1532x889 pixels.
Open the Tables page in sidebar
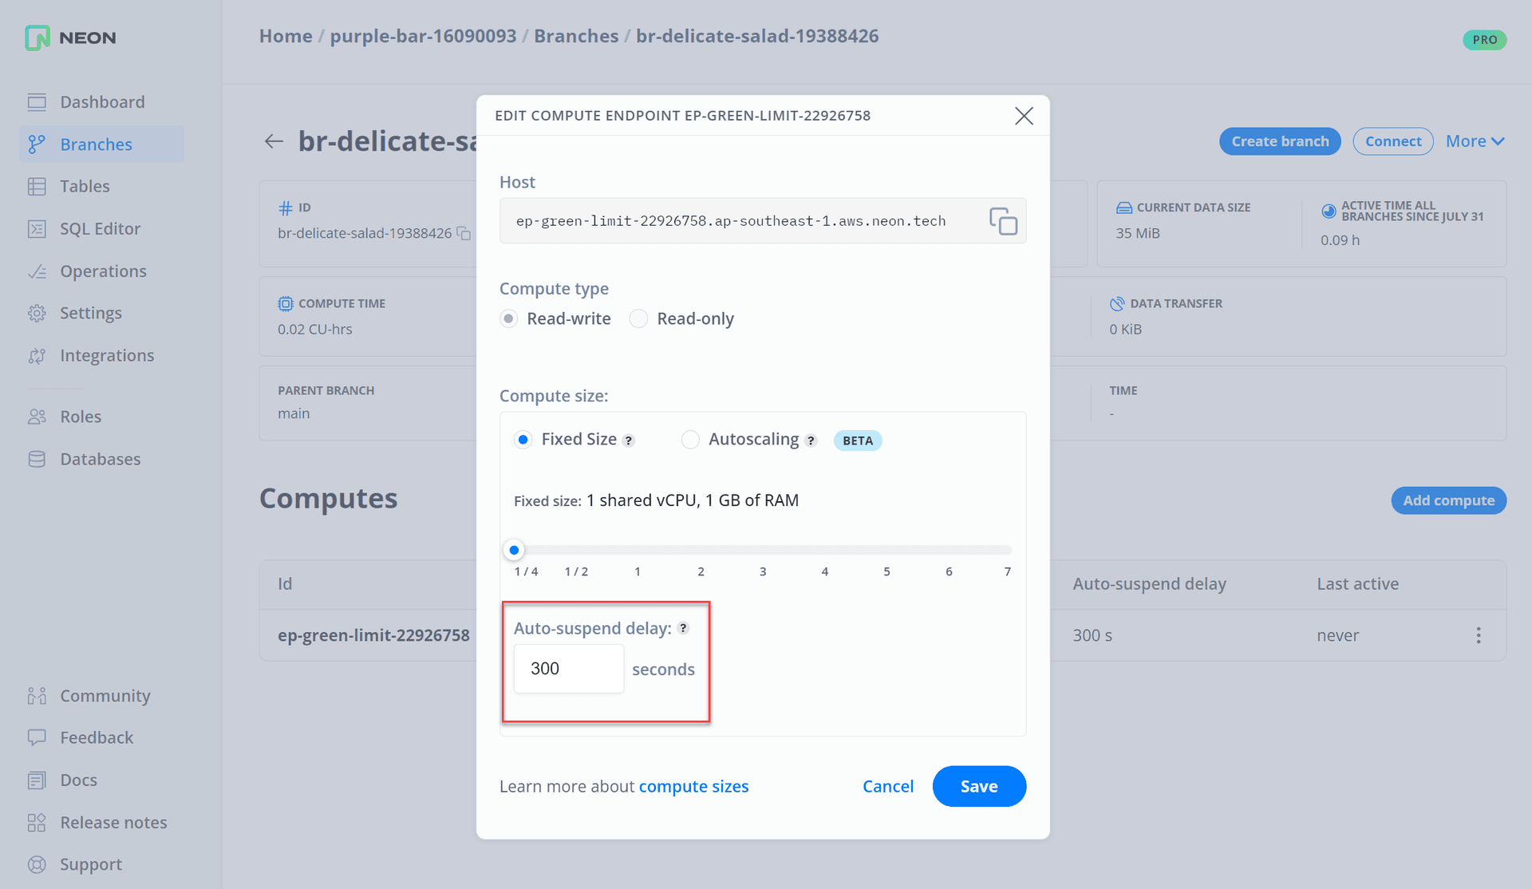click(x=85, y=187)
